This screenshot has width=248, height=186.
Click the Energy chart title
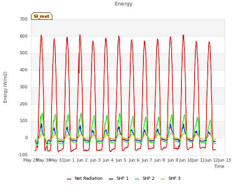(x=124, y=4)
